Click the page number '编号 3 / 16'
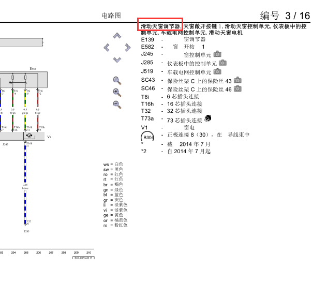This screenshot has width=312, height=281. (x=285, y=16)
